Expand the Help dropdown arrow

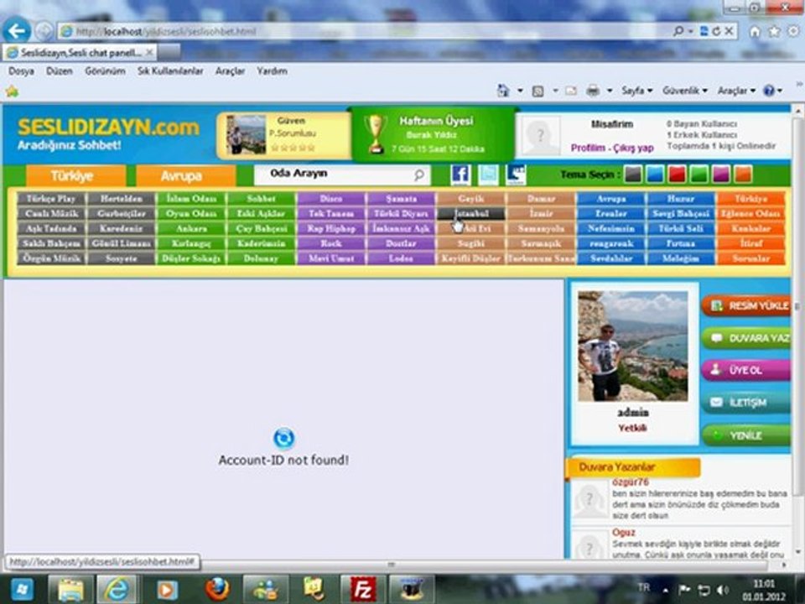780,91
